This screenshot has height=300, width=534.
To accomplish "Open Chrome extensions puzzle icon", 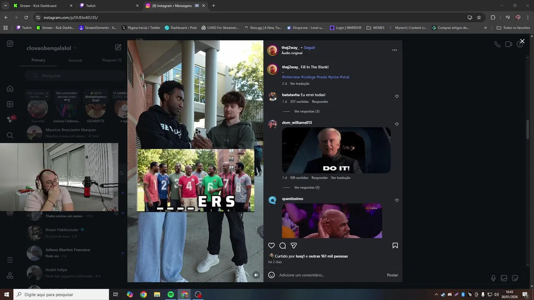I will [x=493, y=17].
